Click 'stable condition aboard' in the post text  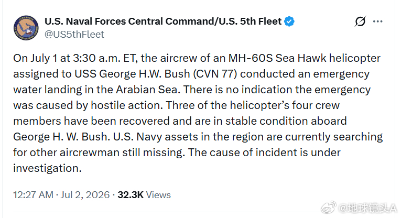click(286, 121)
